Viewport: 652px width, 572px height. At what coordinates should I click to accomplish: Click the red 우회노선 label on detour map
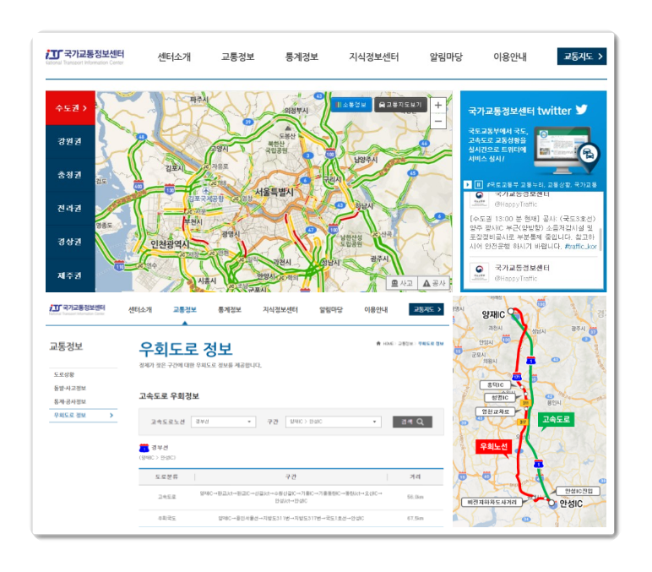click(x=493, y=447)
